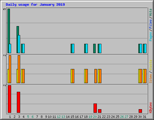This screenshot has width=154, height=120.
Task: Select the green Hits bar for day 20
Action: [x=94, y=48]
